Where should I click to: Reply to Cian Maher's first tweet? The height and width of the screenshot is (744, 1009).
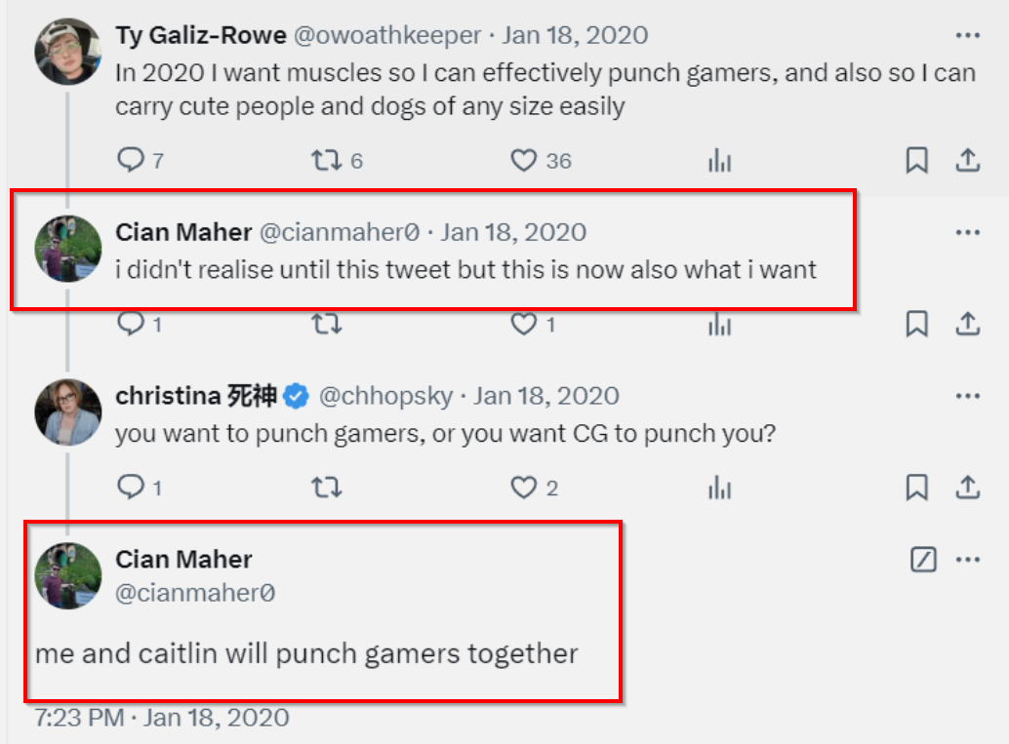pos(131,324)
